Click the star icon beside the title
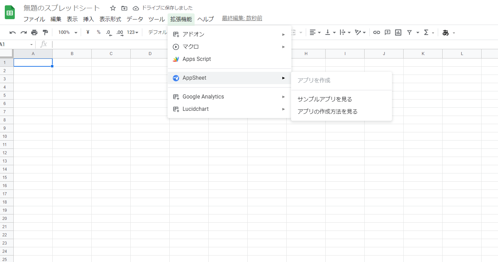 coord(113,8)
